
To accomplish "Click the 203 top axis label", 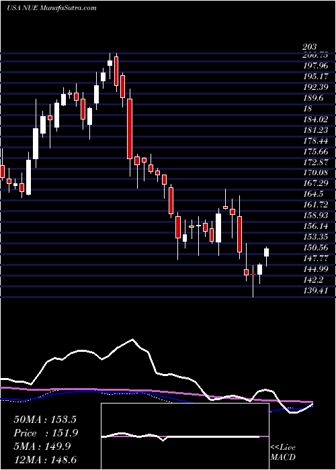I will click(309, 47).
